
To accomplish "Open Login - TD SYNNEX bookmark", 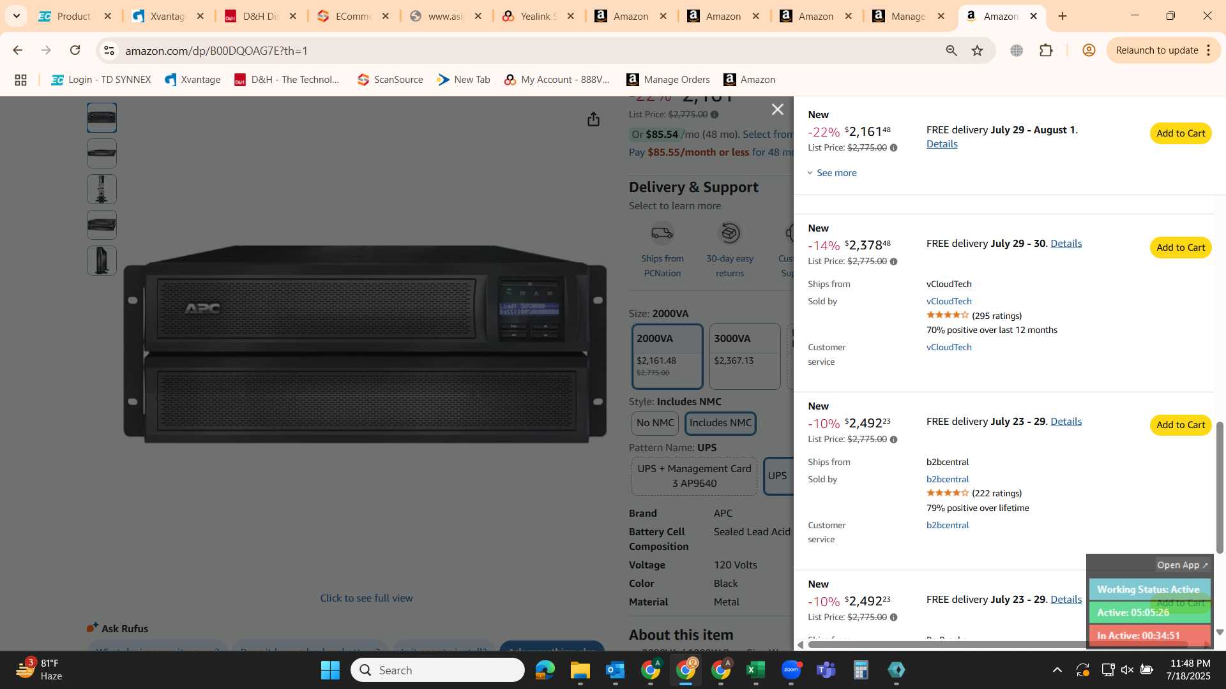I will click(x=101, y=80).
